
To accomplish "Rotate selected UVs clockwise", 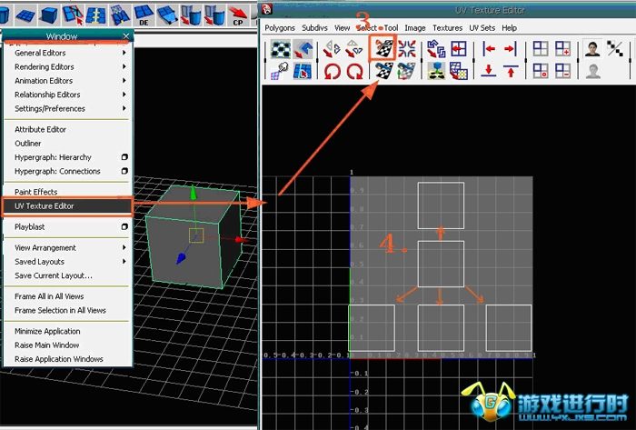I will pyautogui.click(x=354, y=71).
